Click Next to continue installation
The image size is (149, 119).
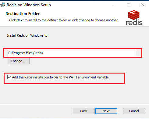point(106,111)
